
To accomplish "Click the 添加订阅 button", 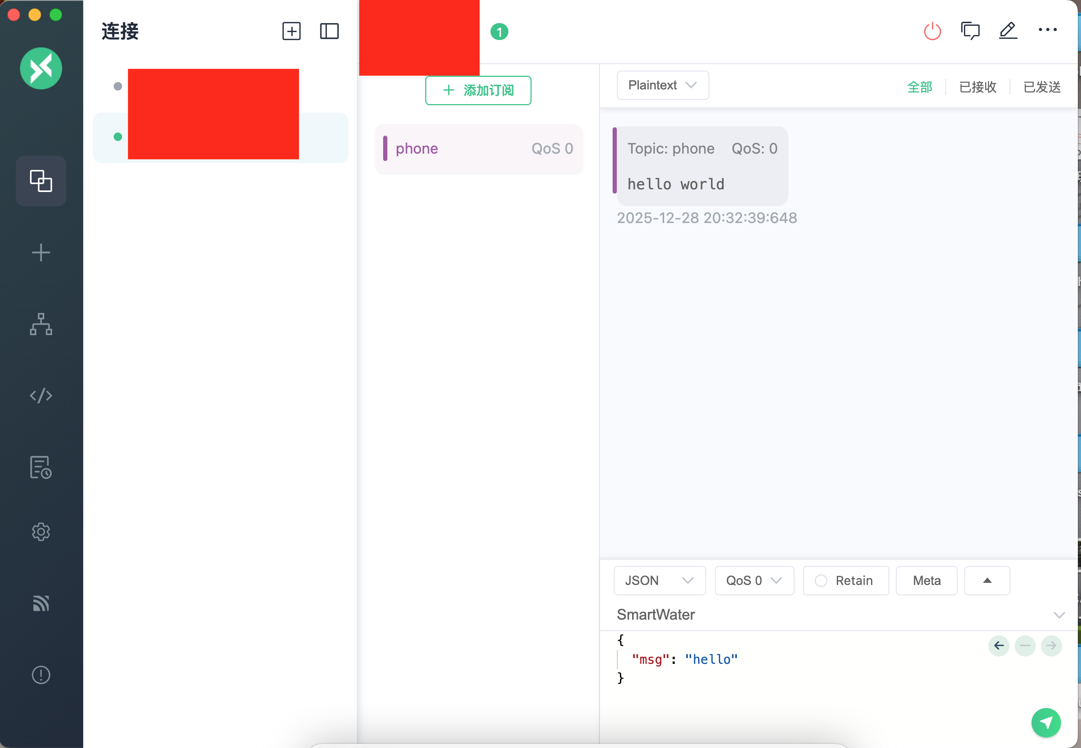I will tap(478, 90).
